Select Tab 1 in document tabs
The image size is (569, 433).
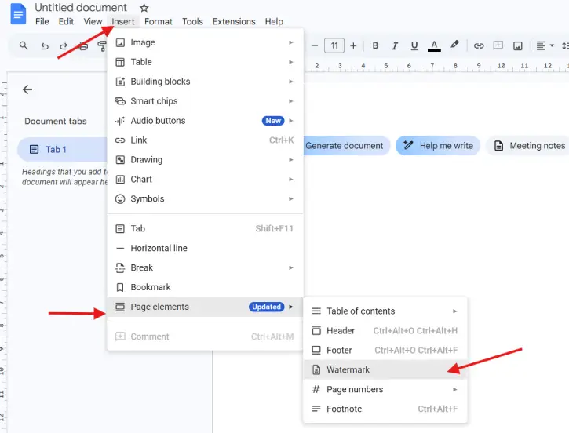coord(63,149)
